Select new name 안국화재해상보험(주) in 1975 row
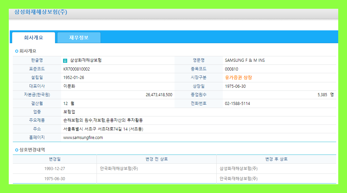The image size is (347, 193). (x=239, y=179)
